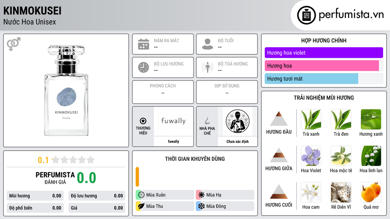Click the perfumista.vn site name text
The image size is (390, 219).
[351, 14]
